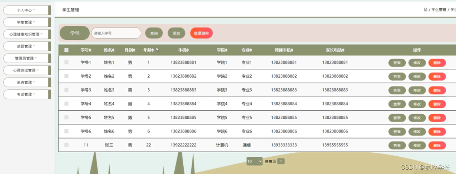456x174 pixels.
Task: Expand the 个人中心 sidebar menu
Action: (26, 10)
